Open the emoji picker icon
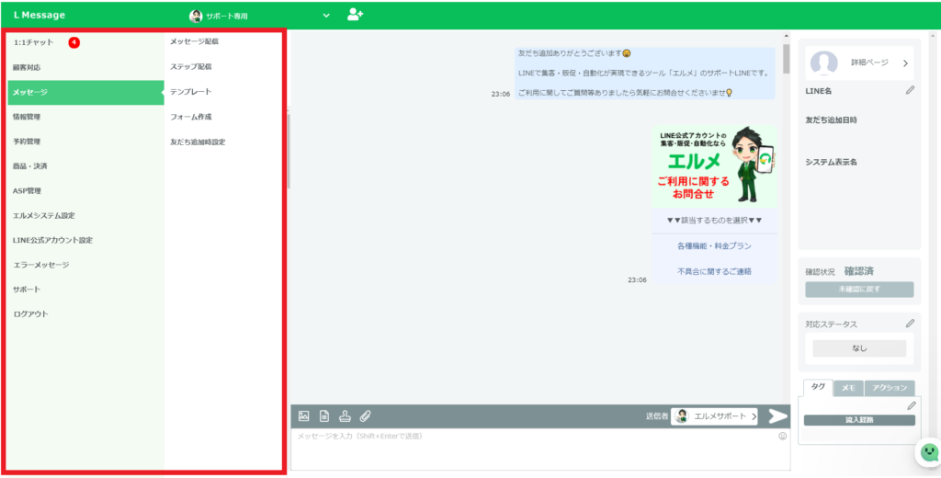The image size is (941, 478). coord(783,437)
